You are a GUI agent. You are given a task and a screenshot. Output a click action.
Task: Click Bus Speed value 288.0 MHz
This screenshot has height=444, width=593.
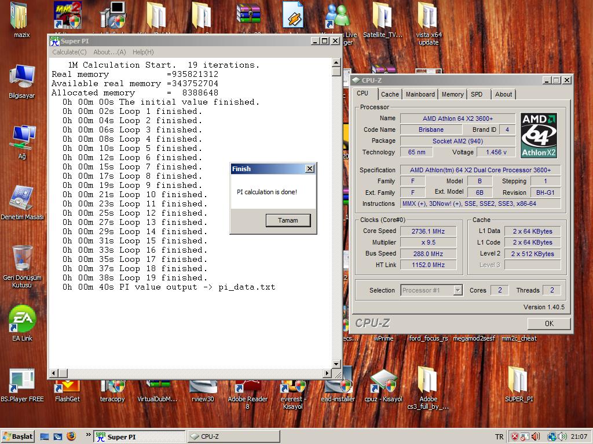[x=428, y=254]
